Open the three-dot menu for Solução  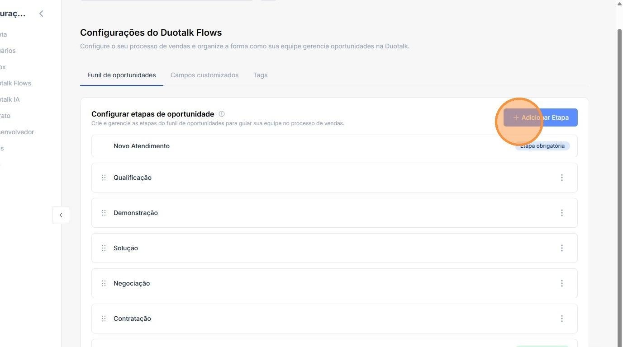point(562,248)
